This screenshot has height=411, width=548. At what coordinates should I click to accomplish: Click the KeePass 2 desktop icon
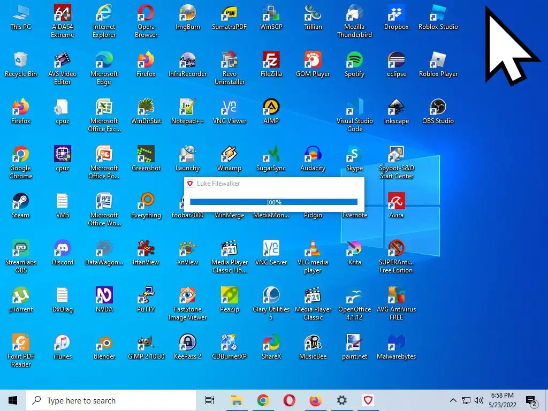point(188,348)
